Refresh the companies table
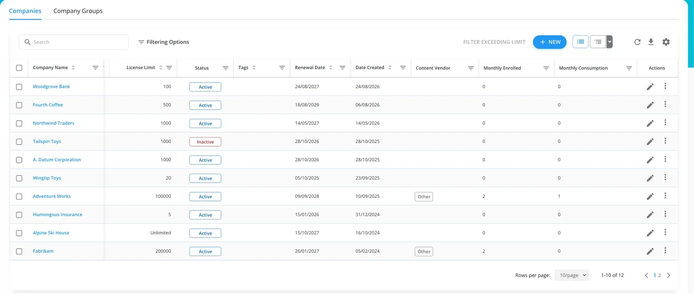Screen dimensions: 694x294 (x=637, y=42)
